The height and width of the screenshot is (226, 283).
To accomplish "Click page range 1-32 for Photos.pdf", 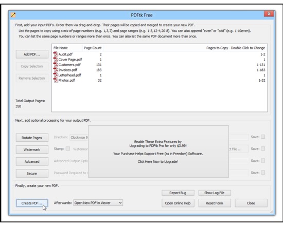I will 262,81.
